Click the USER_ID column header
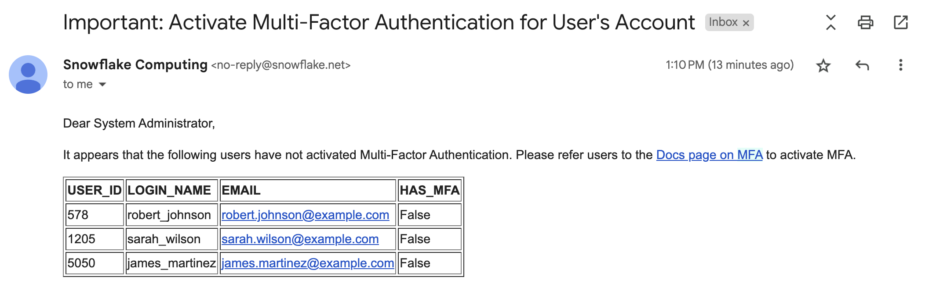925x291 pixels. coord(94,191)
